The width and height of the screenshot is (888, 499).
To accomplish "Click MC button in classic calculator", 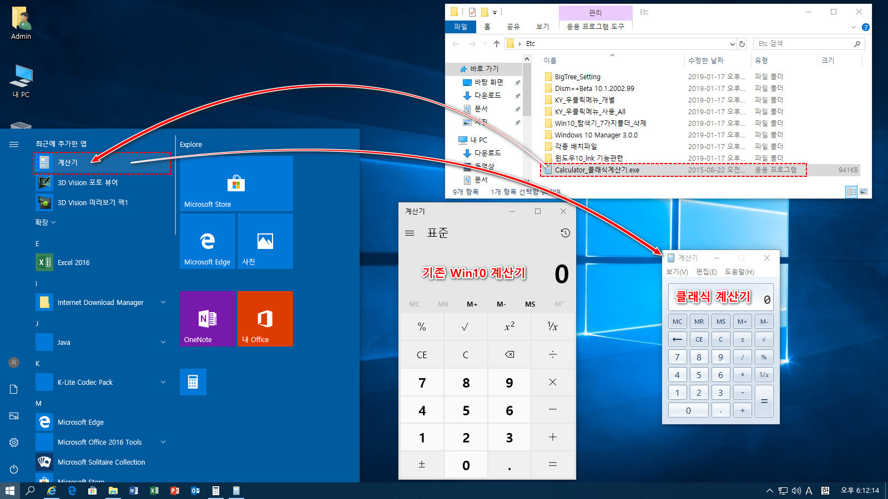I will tap(678, 322).
